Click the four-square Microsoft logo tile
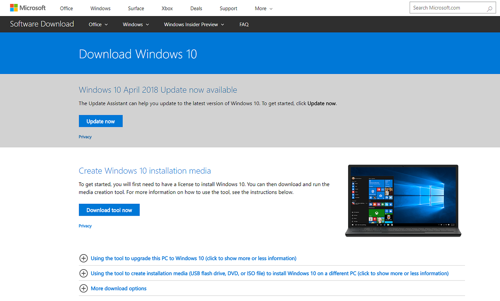The width and height of the screenshot is (500, 301). click(x=14, y=8)
